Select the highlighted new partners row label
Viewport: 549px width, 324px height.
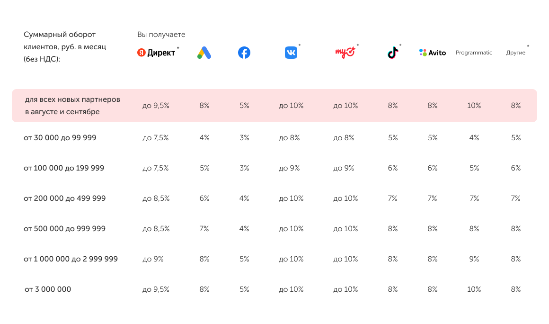click(x=72, y=106)
